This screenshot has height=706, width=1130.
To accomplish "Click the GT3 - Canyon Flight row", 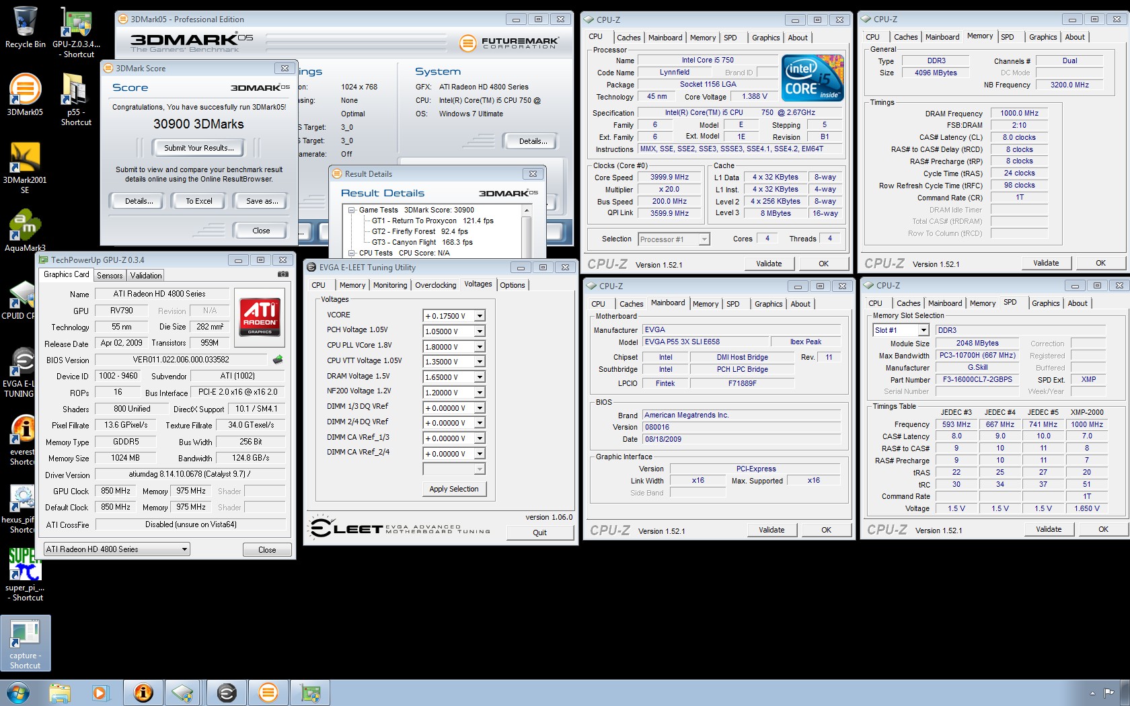I will coord(422,242).
